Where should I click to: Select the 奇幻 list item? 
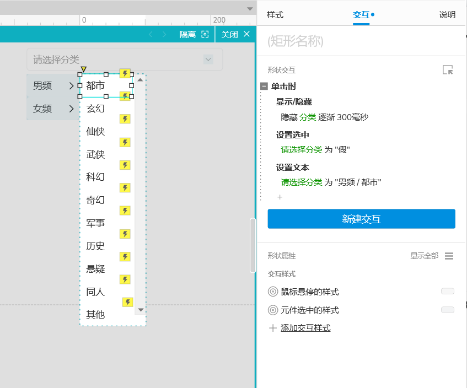click(95, 200)
